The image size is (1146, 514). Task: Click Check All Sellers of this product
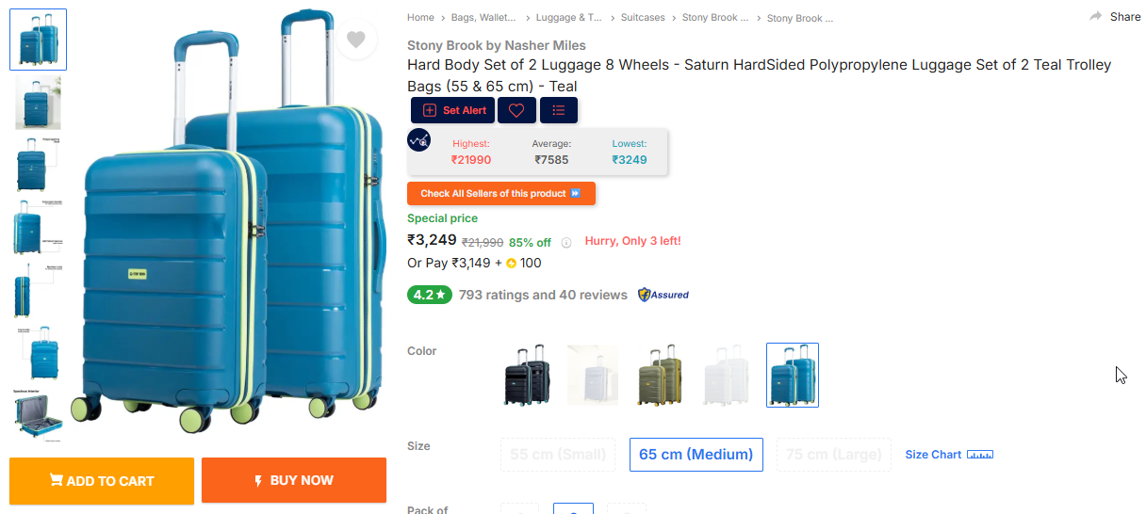click(x=500, y=193)
